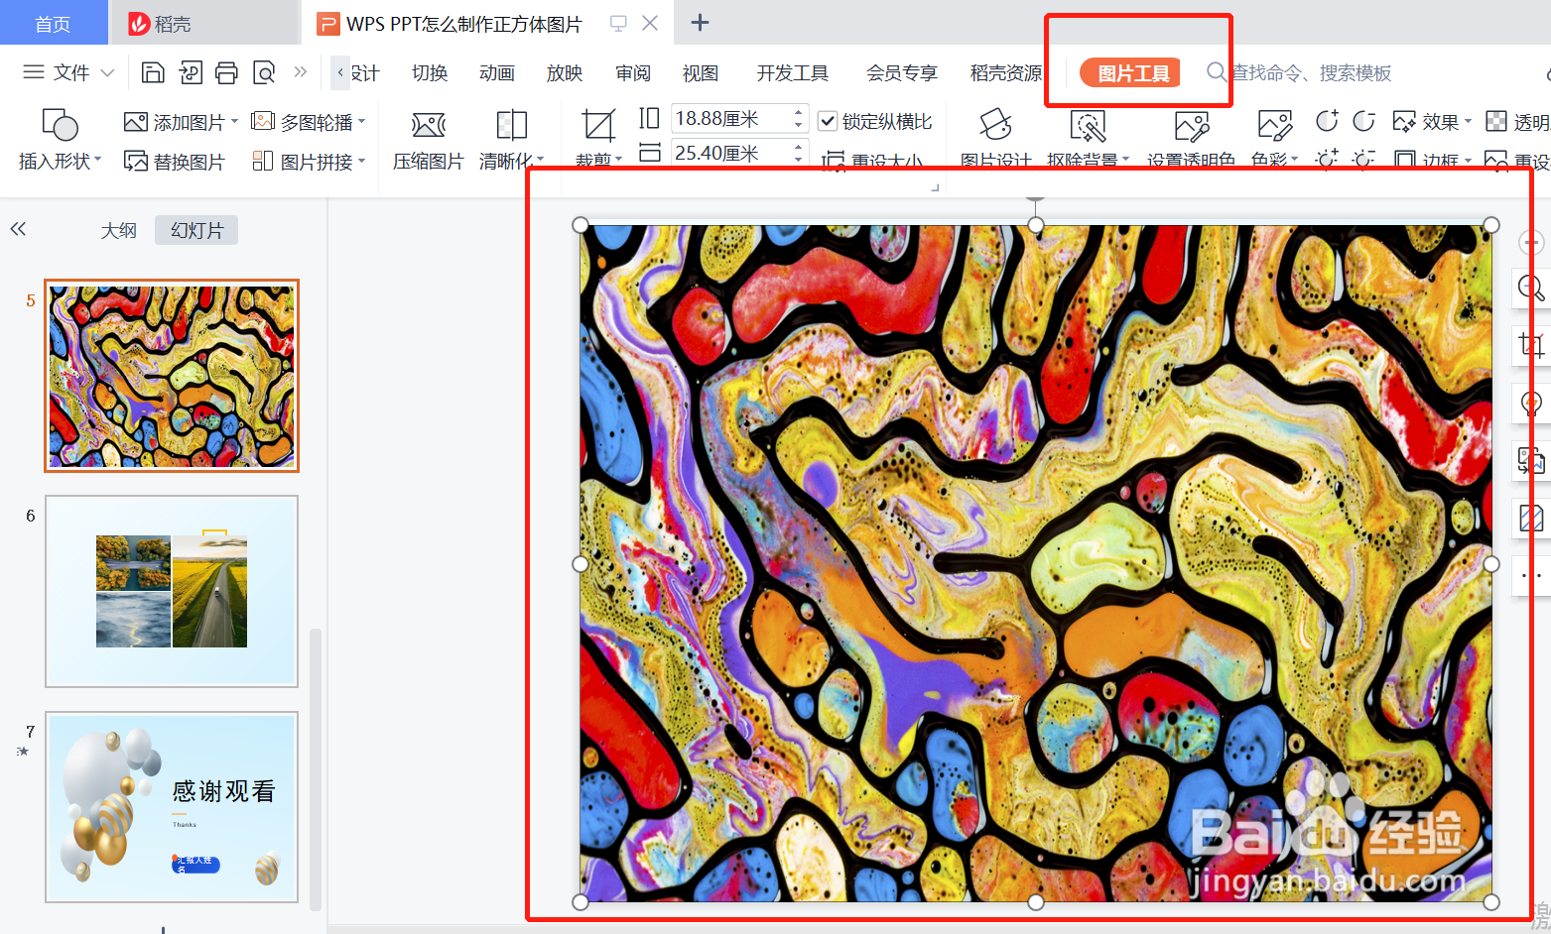Click crop icon on floating toolbar

(x=1531, y=345)
